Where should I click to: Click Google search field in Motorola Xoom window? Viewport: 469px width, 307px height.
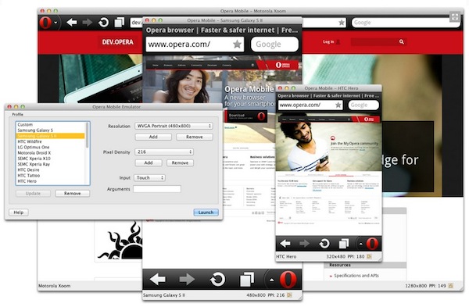coord(406,23)
